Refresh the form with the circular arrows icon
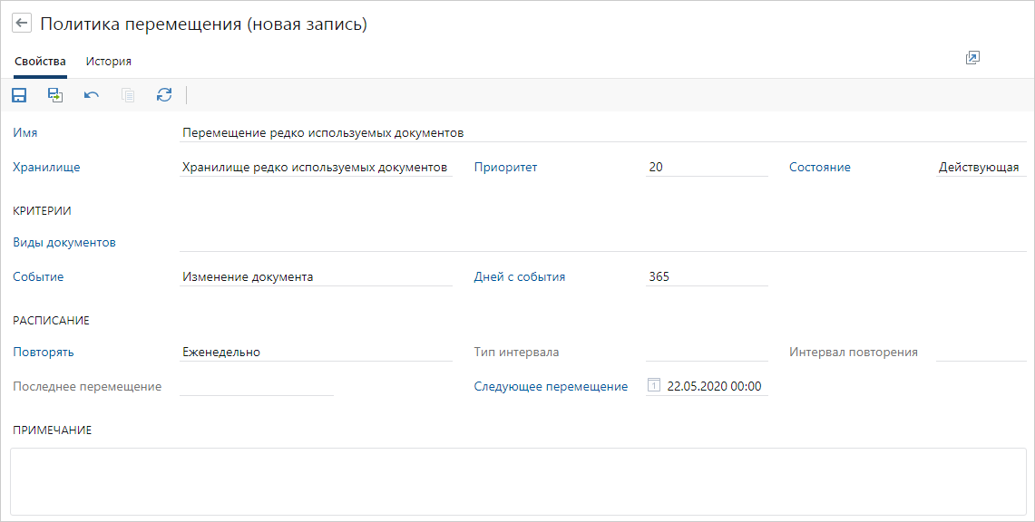 [x=164, y=95]
